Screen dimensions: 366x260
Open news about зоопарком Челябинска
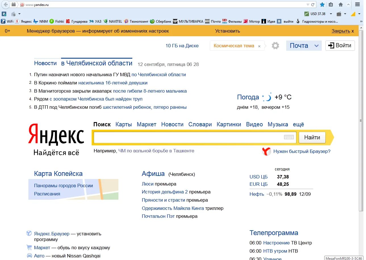click(x=96, y=99)
